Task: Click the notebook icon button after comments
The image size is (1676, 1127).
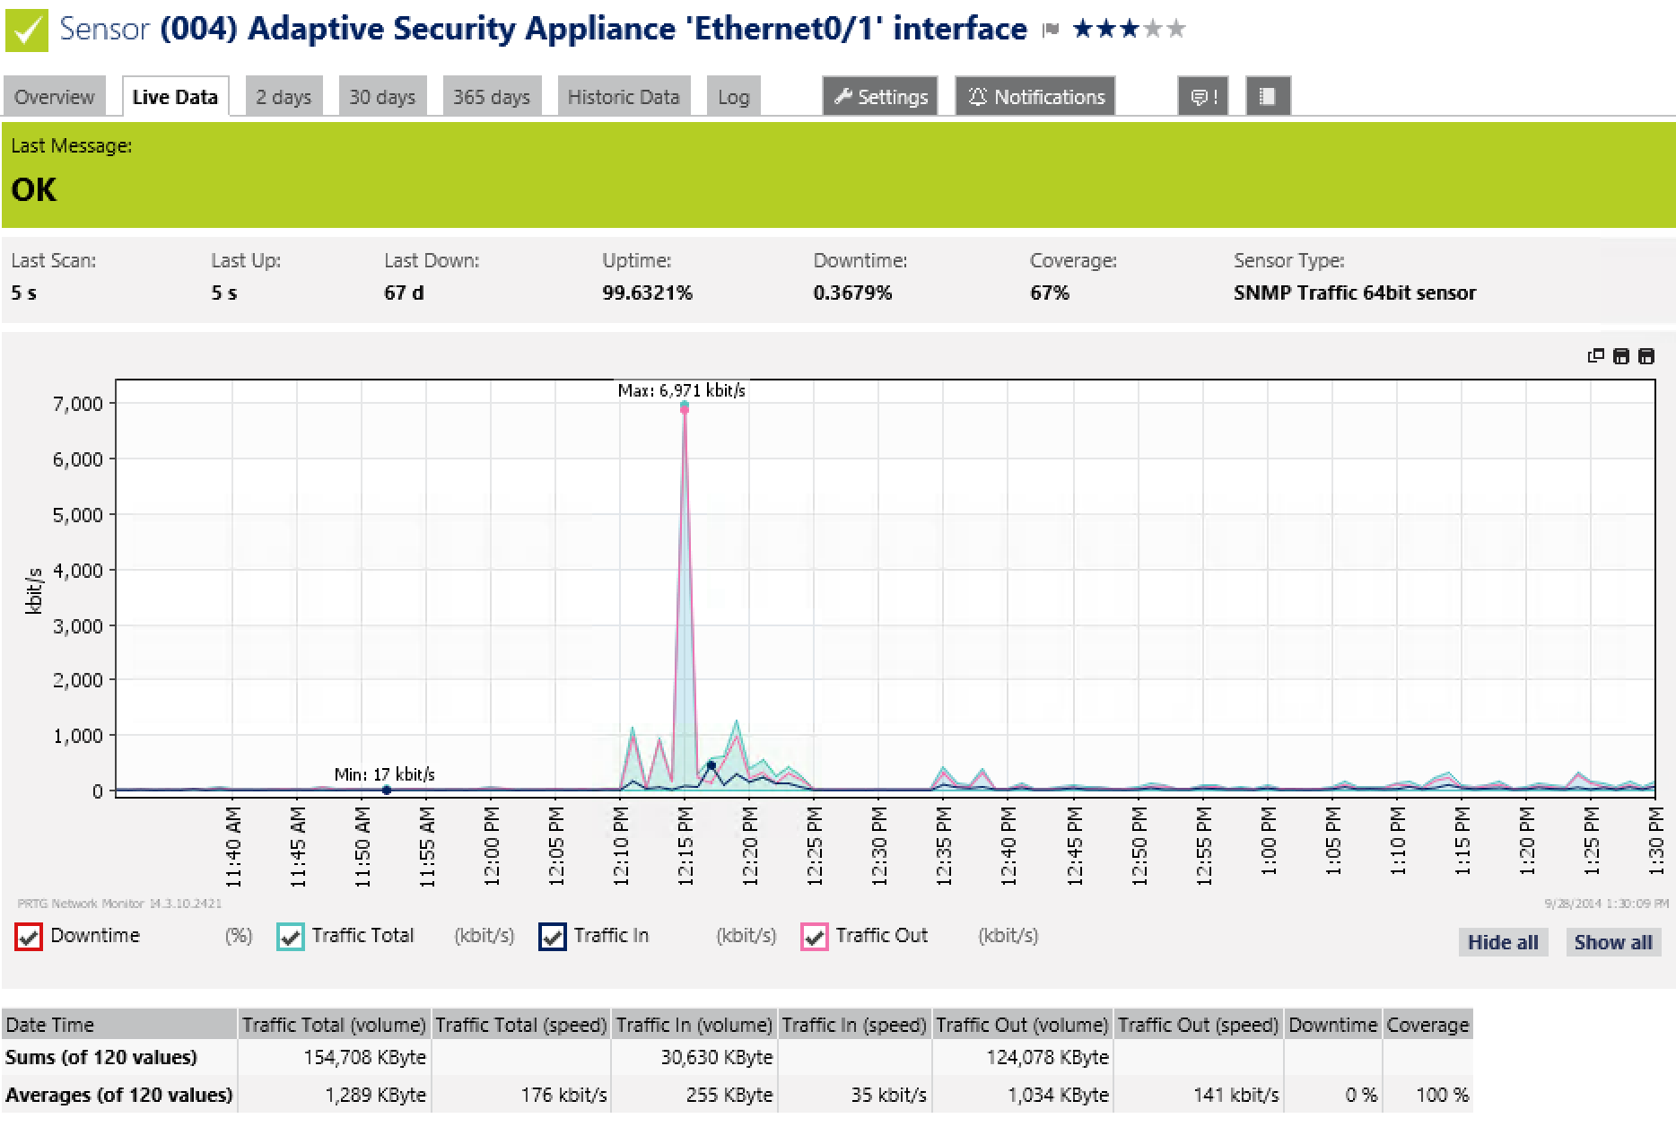Action: point(1268,97)
